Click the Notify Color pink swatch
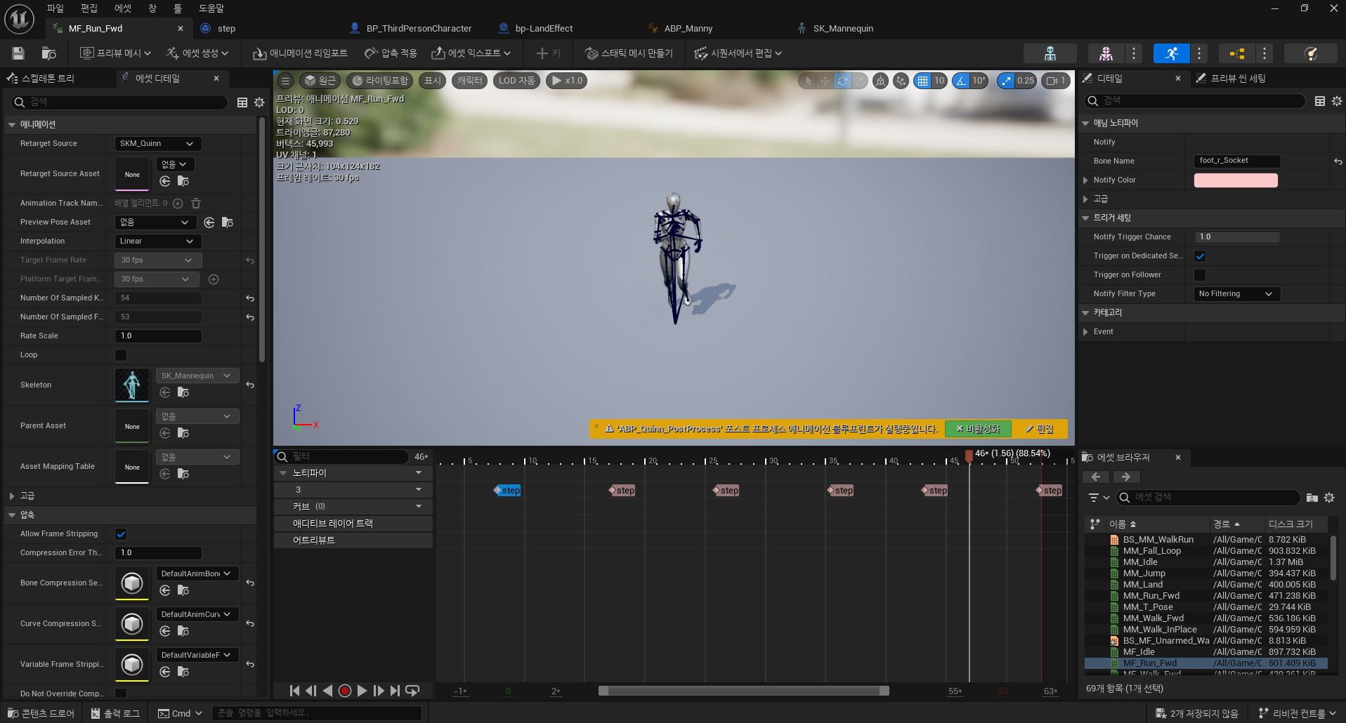This screenshot has width=1346, height=723. tap(1236, 180)
